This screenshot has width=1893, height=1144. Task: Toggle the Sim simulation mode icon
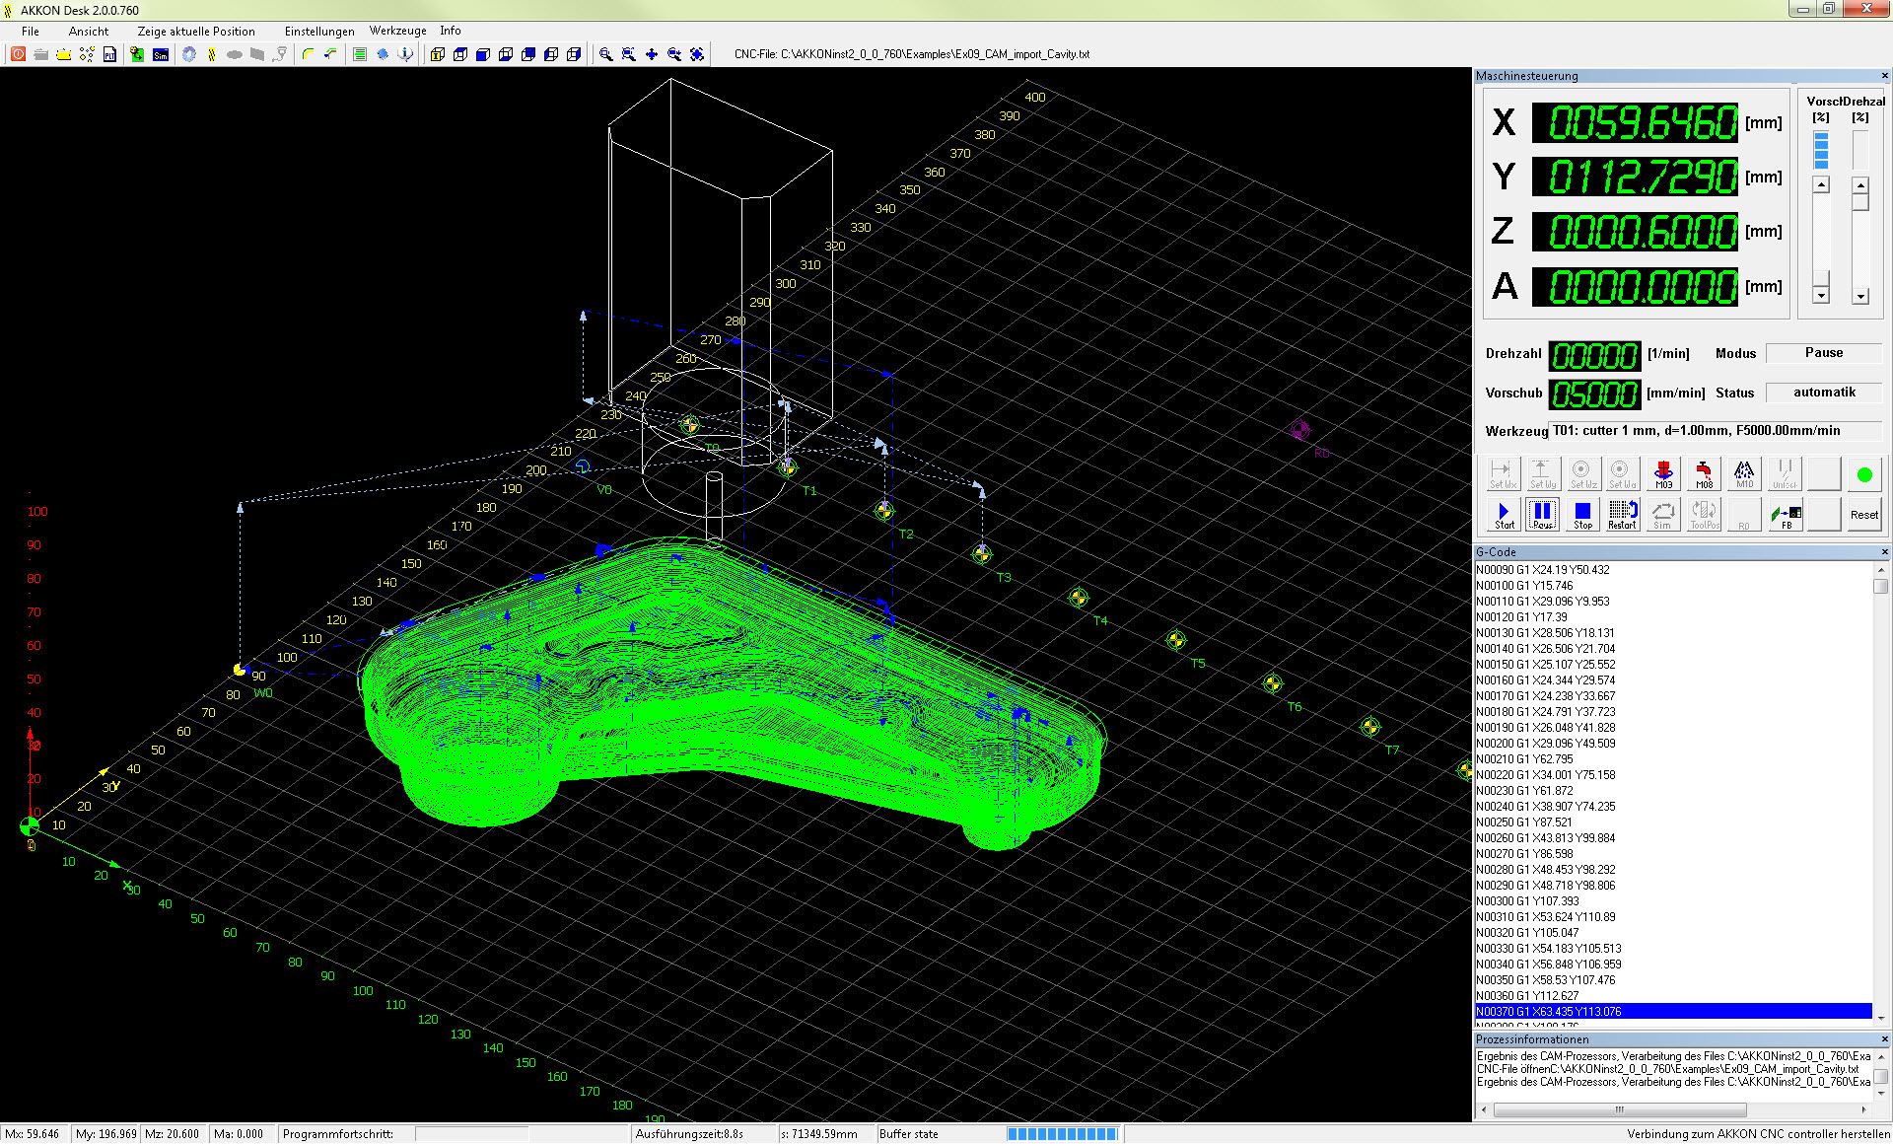pos(161,54)
